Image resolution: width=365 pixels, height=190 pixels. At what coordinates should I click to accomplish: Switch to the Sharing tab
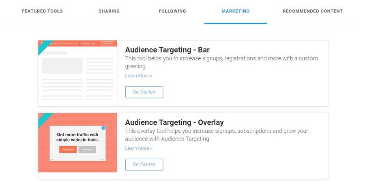click(109, 11)
